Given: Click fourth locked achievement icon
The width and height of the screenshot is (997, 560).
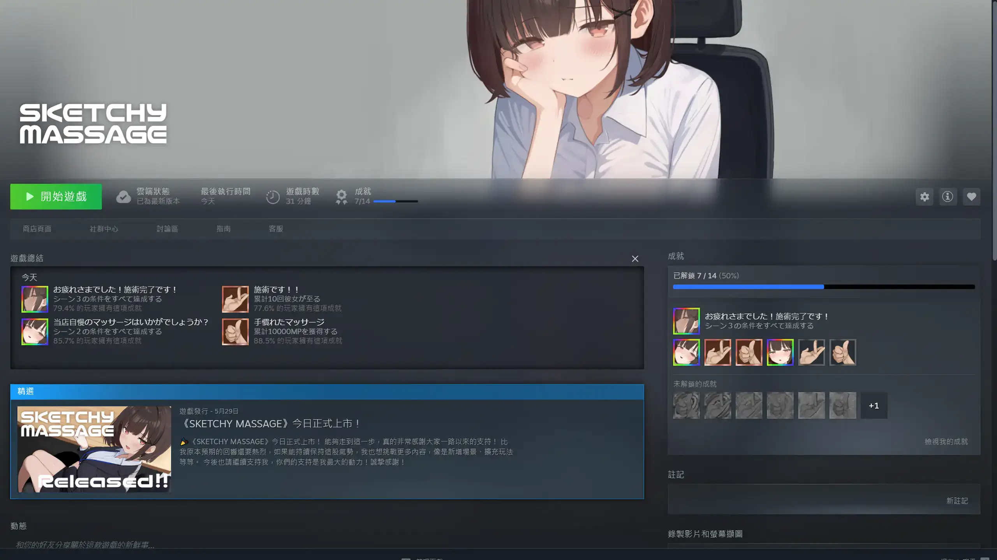Looking at the screenshot, I should pos(780,406).
